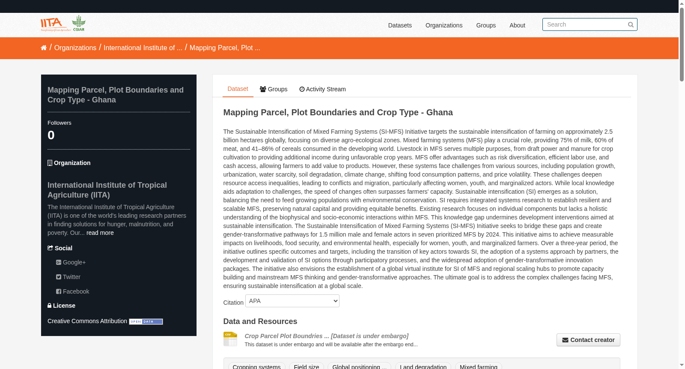Click the Contact creator button
Screen dimensions: 685x369
click(588, 340)
